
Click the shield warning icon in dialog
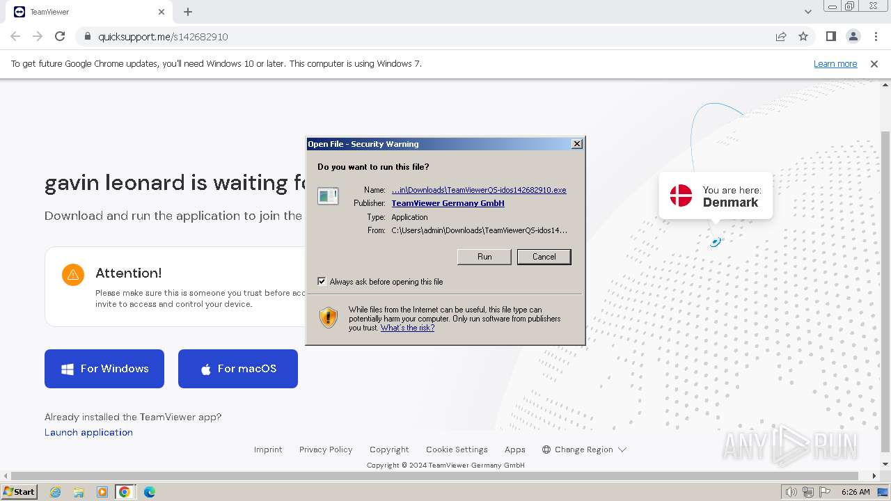(x=329, y=317)
